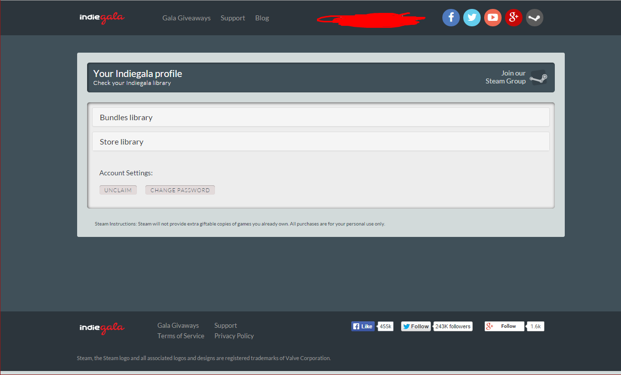
Task: Open Privacy Policy footer link
Action: (x=234, y=336)
